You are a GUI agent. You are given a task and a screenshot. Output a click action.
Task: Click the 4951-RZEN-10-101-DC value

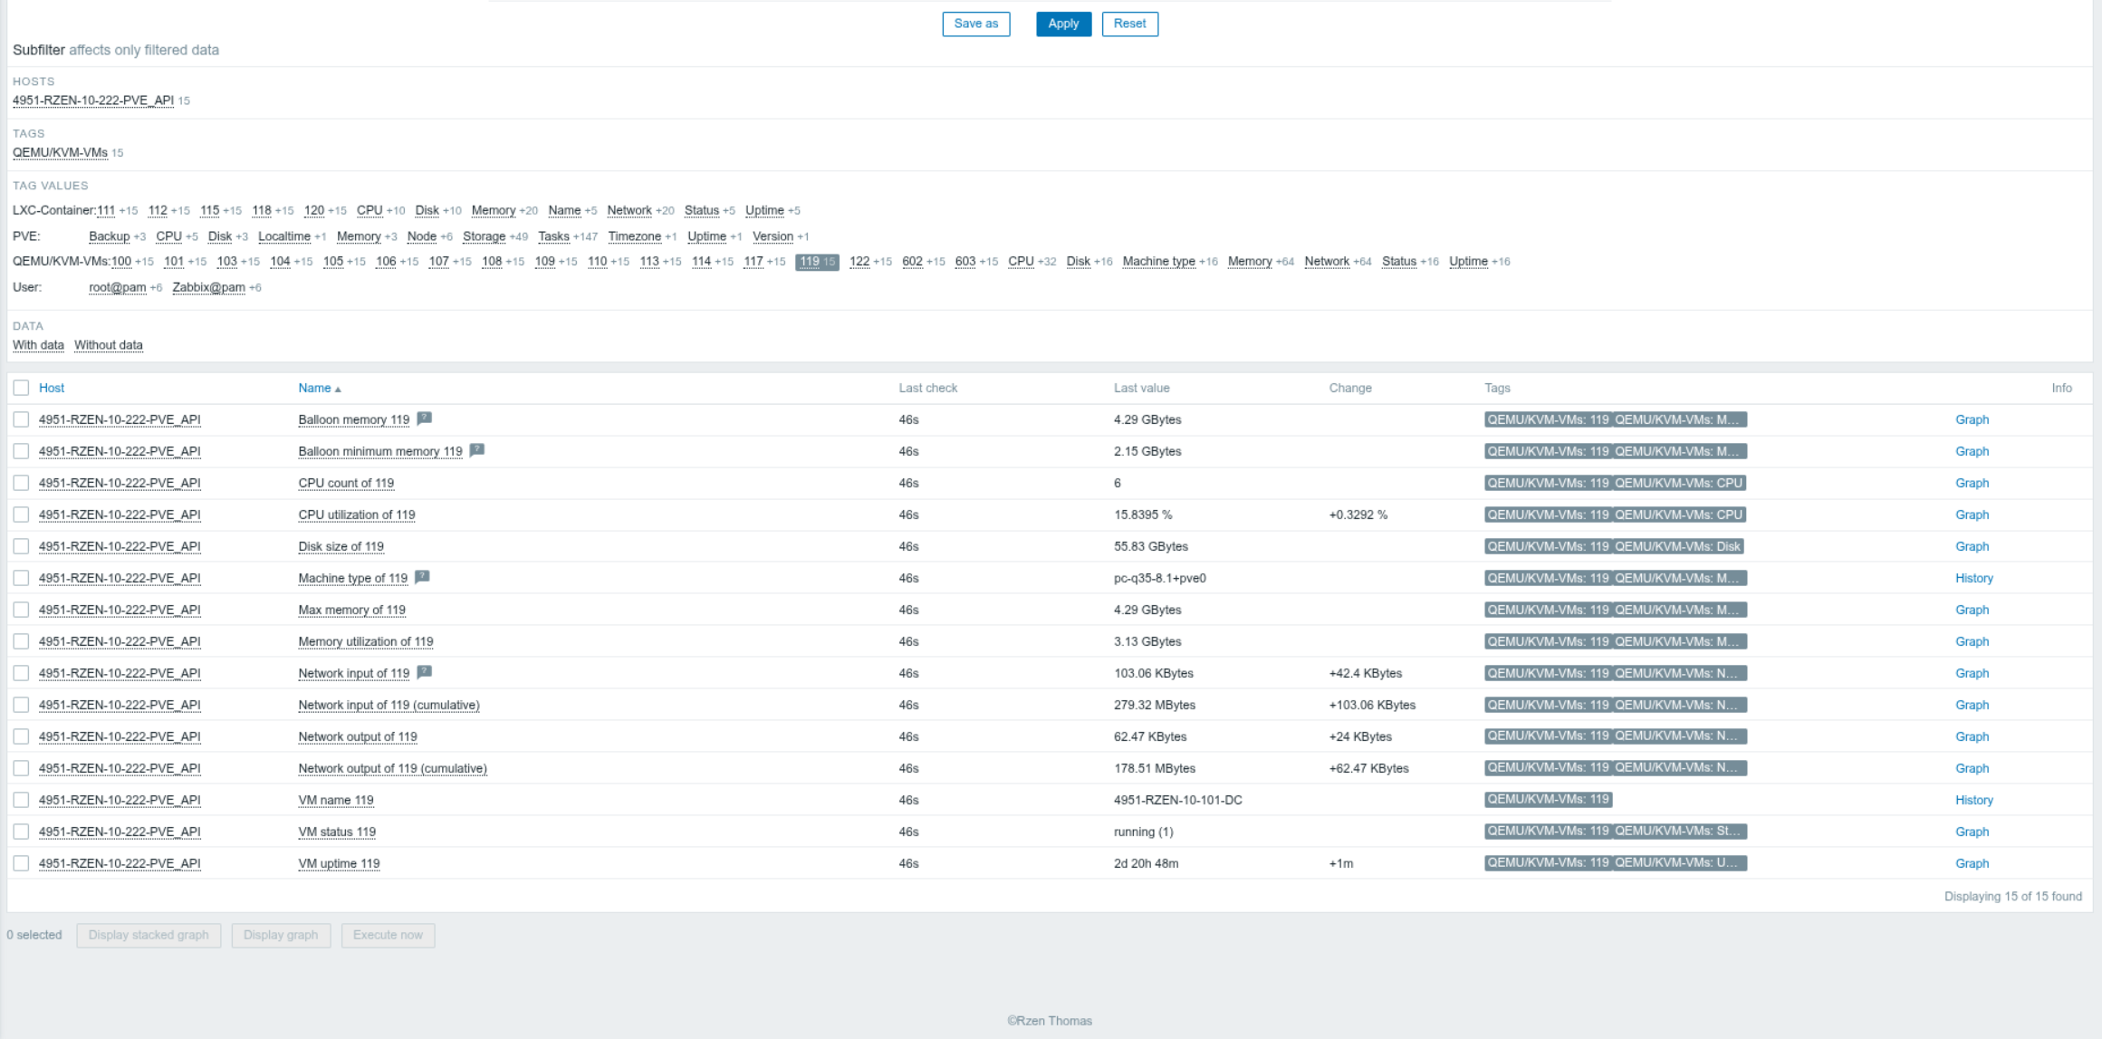coord(1177,800)
